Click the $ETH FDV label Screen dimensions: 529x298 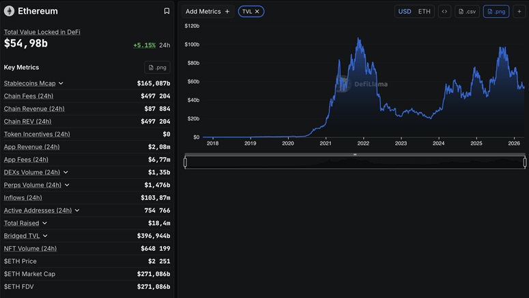19,287
